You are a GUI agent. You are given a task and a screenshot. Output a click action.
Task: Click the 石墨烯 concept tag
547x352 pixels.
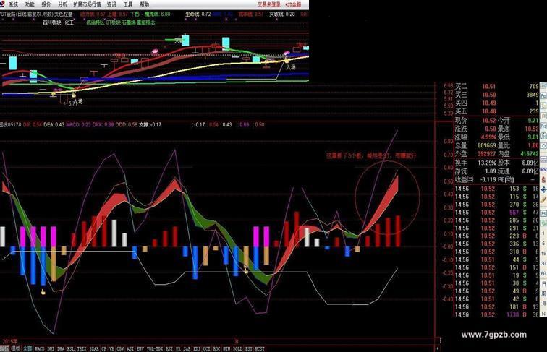(x=129, y=22)
